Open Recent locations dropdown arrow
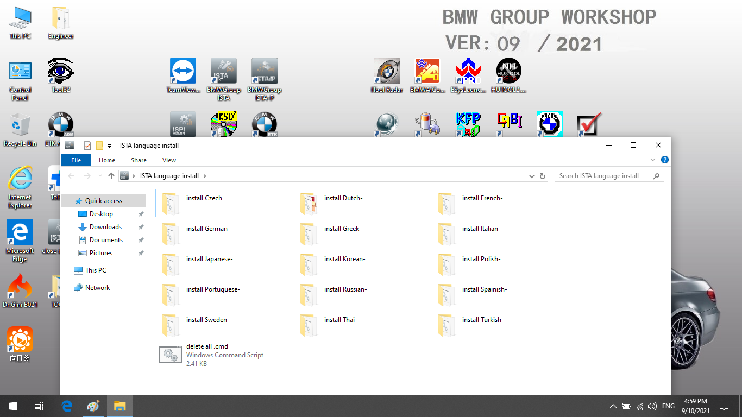Image resolution: width=742 pixels, height=417 pixels. point(100,176)
